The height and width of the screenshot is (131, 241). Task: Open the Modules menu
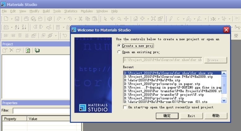click(x=87, y=11)
